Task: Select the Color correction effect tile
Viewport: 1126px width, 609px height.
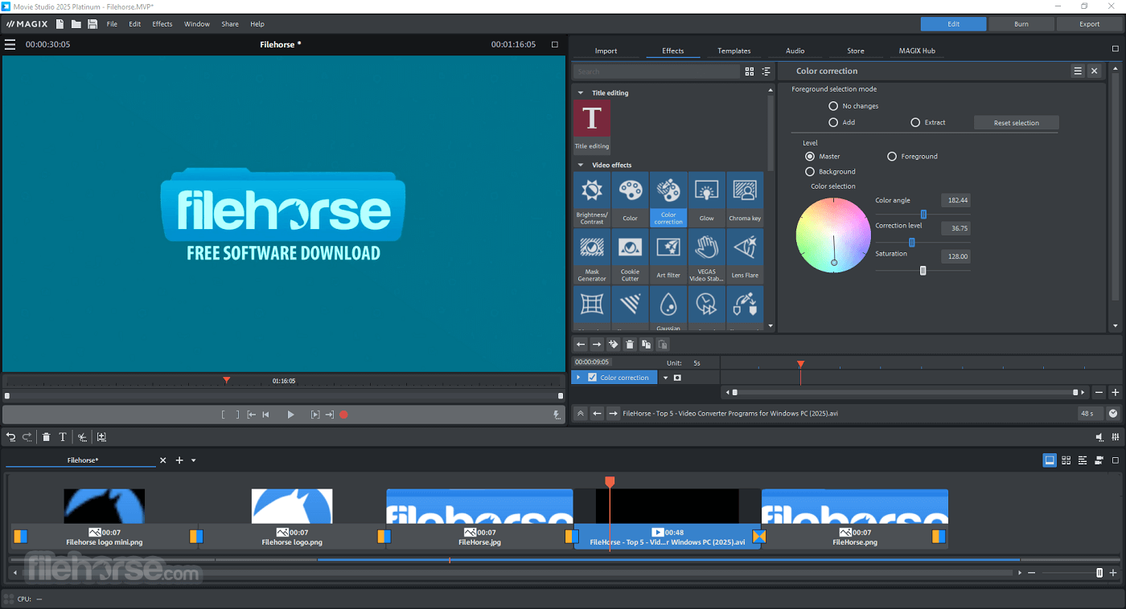Action: (x=668, y=199)
